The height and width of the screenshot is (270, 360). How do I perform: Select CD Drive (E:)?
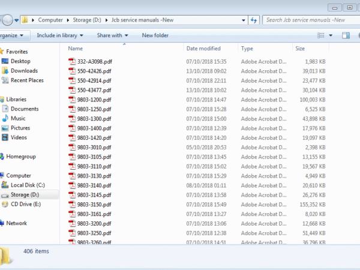(26, 204)
